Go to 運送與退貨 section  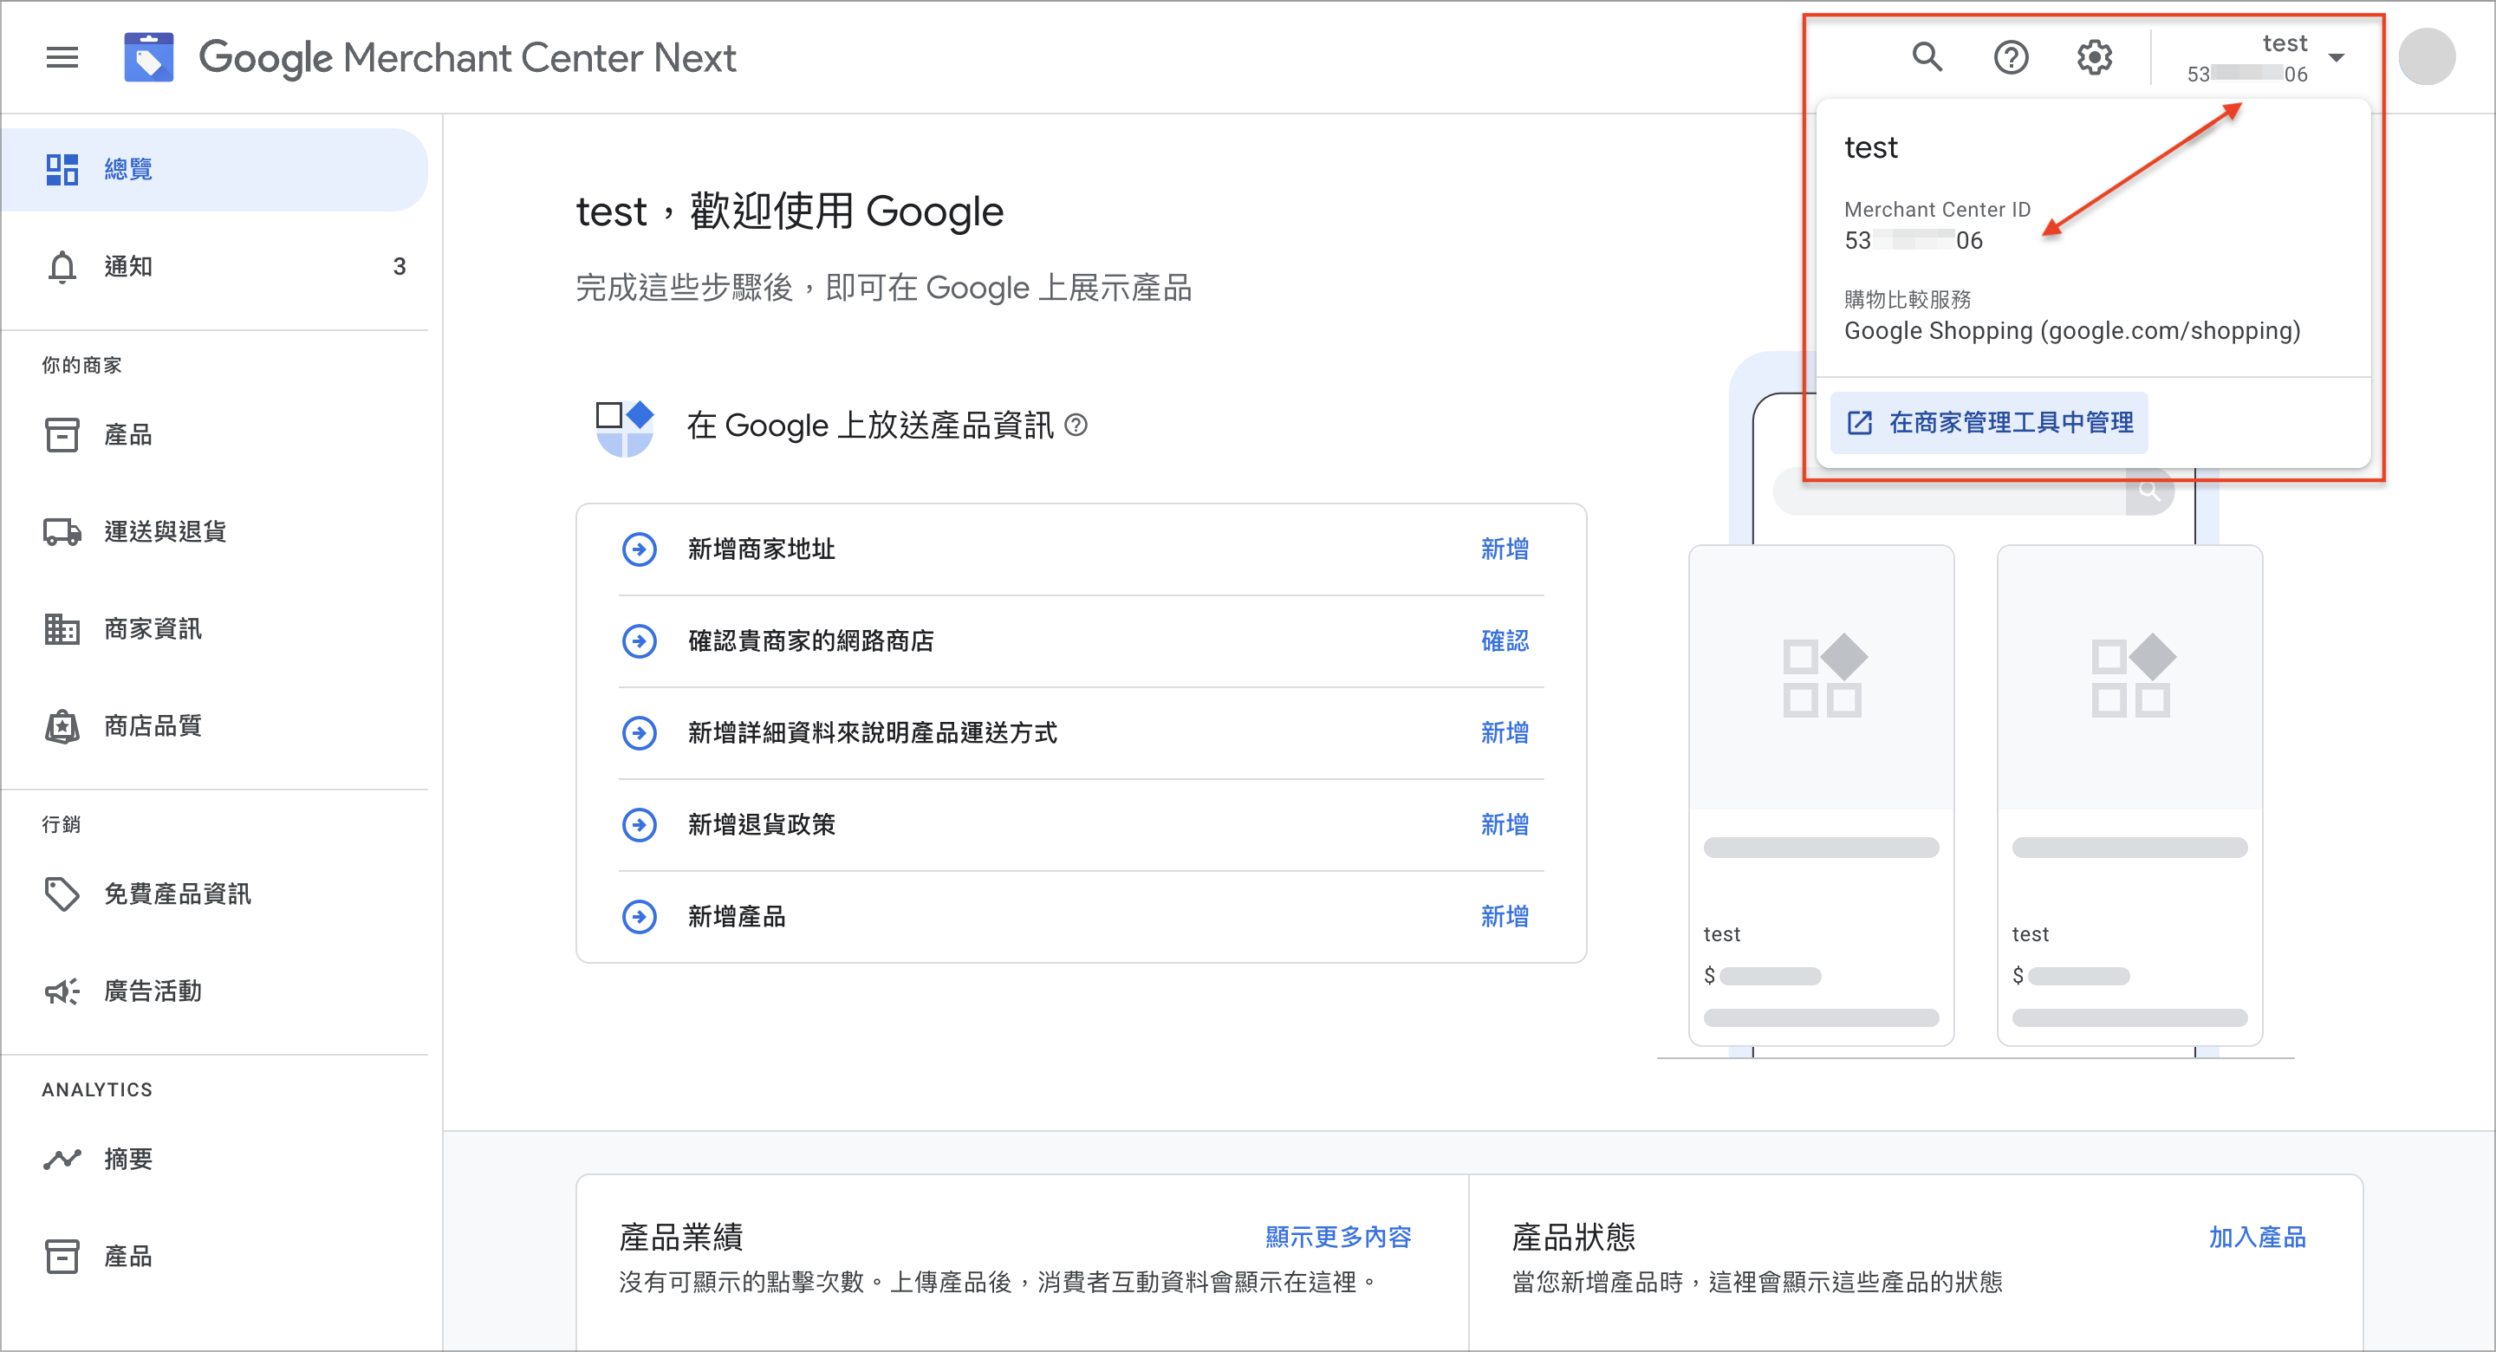[214, 531]
